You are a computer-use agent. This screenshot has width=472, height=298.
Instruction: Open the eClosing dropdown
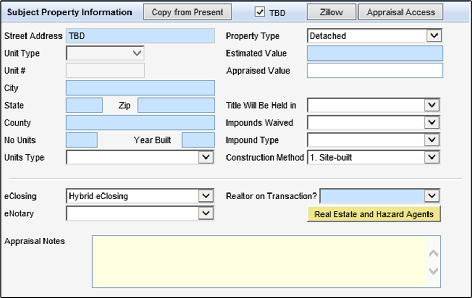206,196
